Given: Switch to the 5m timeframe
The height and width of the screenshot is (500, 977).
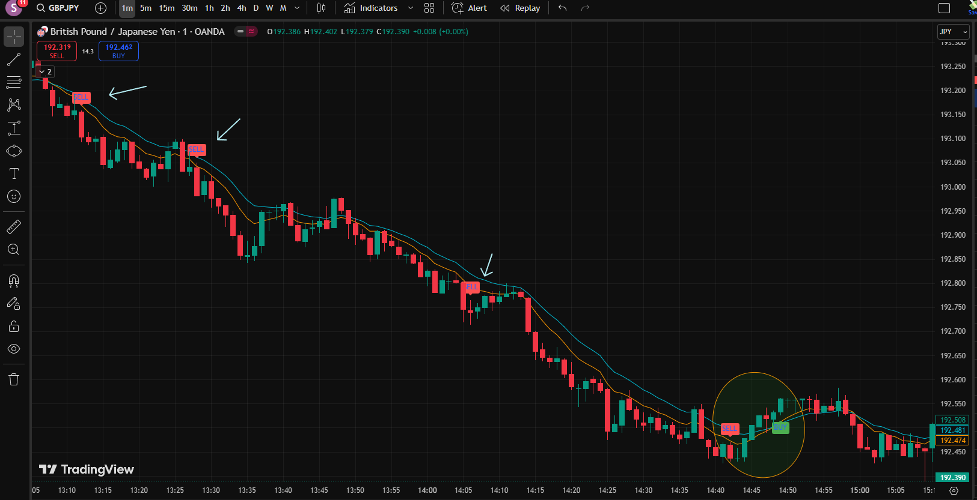Looking at the screenshot, I should coord(145,8).
